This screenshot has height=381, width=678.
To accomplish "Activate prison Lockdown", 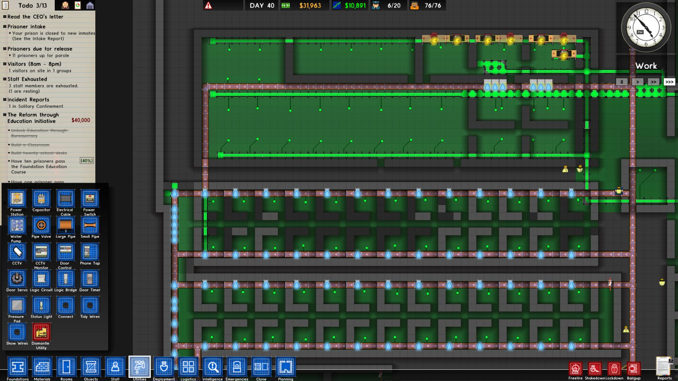I will (614, 369).
